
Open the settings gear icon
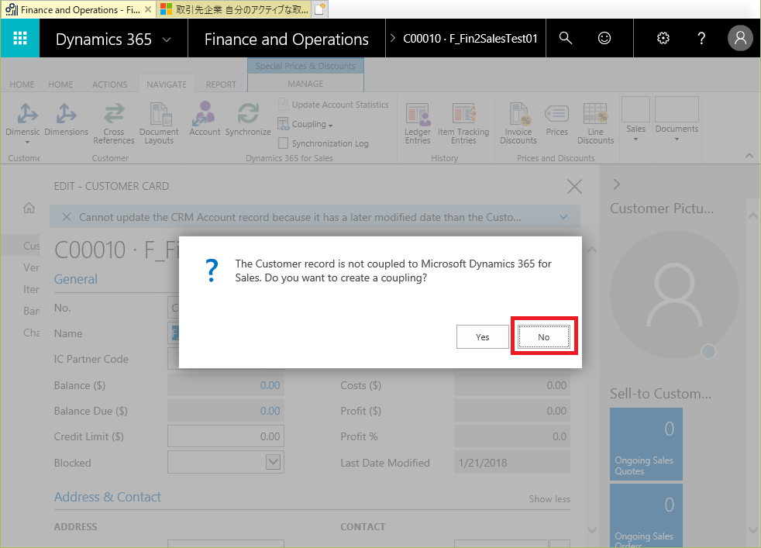coord(663,38)
